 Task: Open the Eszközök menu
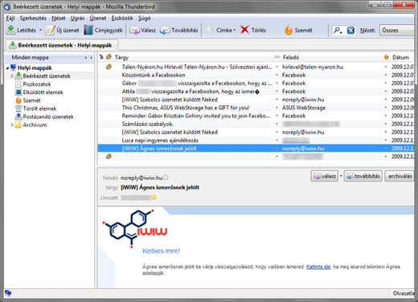[x=122, y=18]
